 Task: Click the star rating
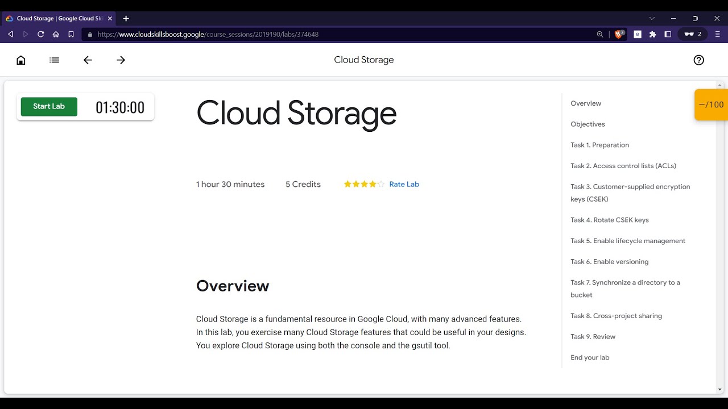point(364,184)
